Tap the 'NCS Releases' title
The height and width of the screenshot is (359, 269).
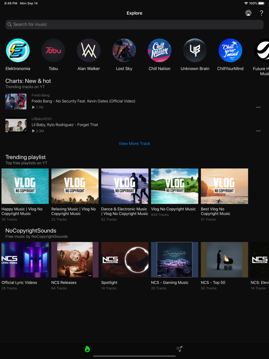pos(64,282)
